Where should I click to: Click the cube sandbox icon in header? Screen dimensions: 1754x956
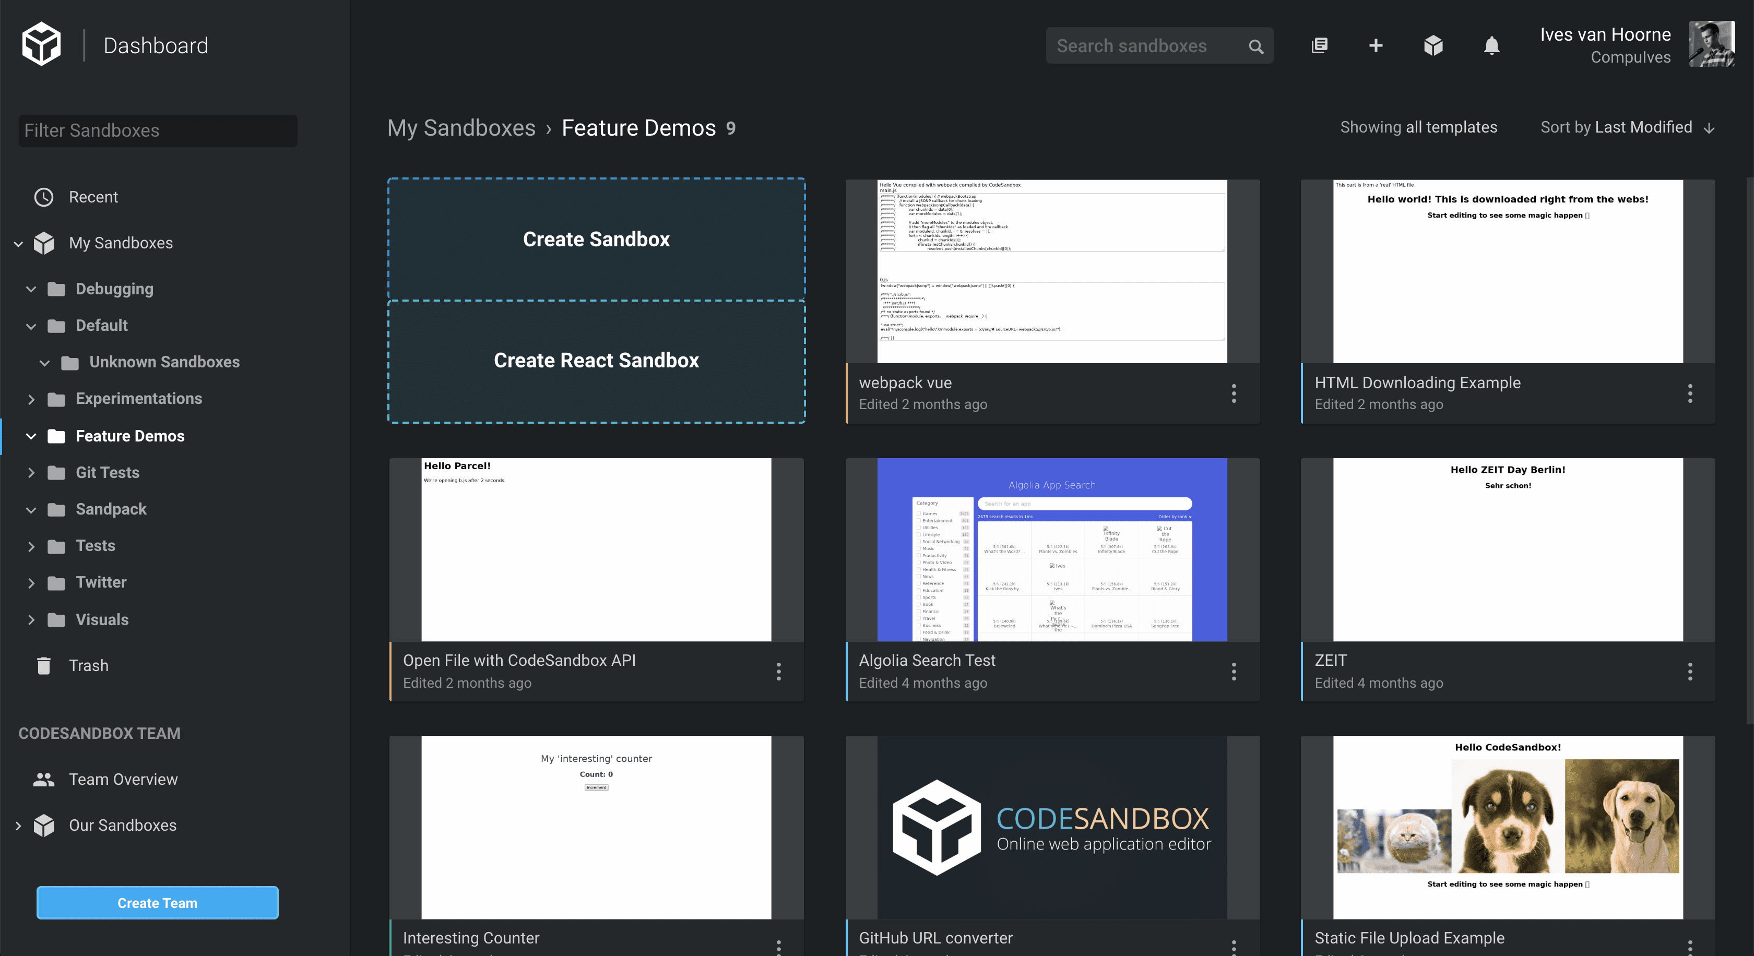[x=1432, y=45]
